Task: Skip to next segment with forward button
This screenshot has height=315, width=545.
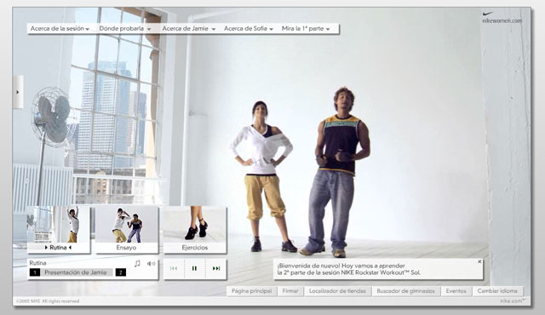Action: [x=216, y=268]
